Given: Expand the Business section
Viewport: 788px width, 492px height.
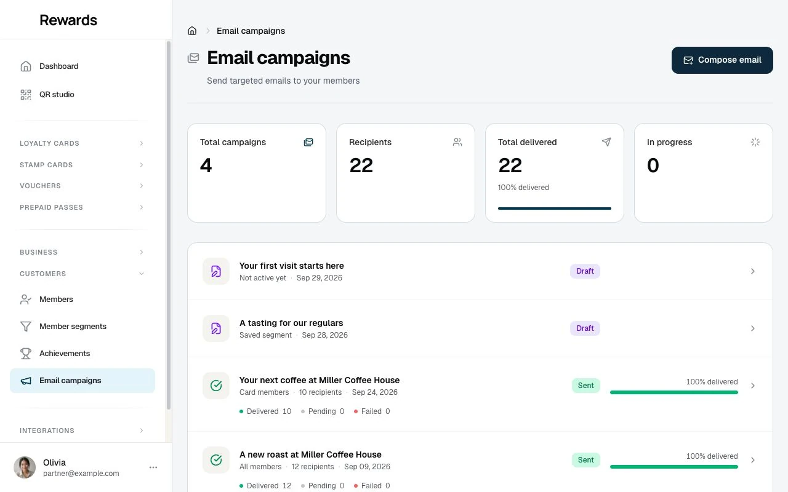Looking at the screenshot, I should click(82, 252).
